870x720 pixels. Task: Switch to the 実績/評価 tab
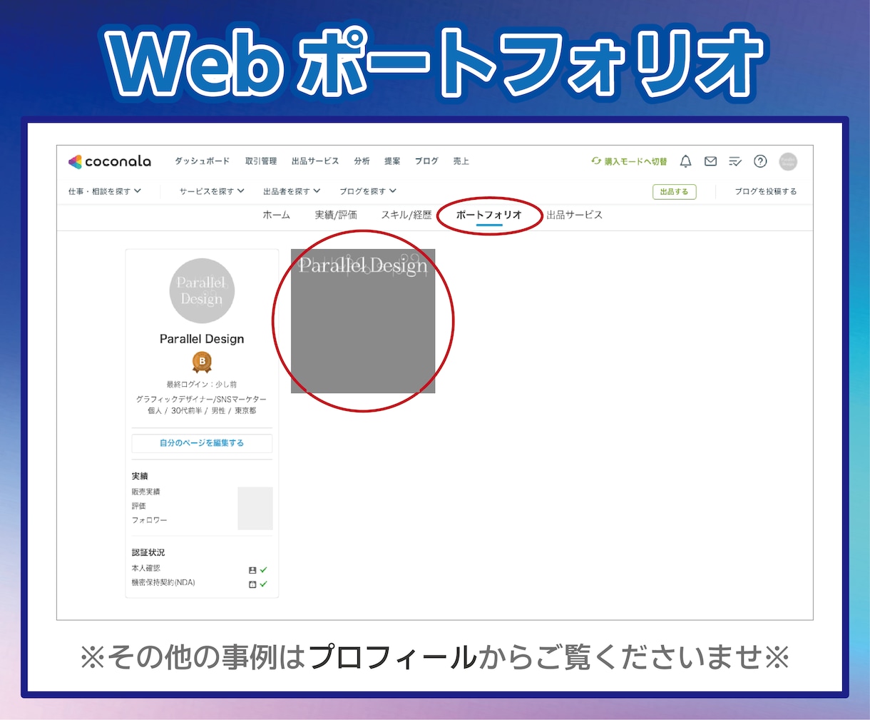(x=336, y=215)
